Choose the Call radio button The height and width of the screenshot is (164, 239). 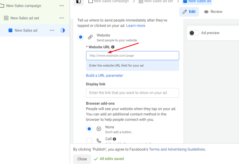click(89, 141)
